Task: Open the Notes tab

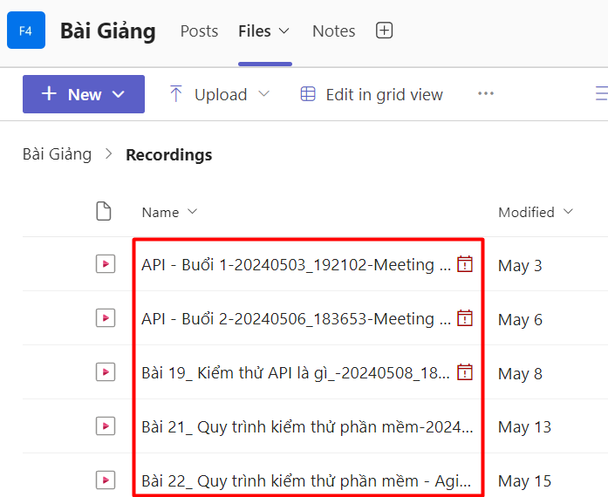Action: point(333,31)
